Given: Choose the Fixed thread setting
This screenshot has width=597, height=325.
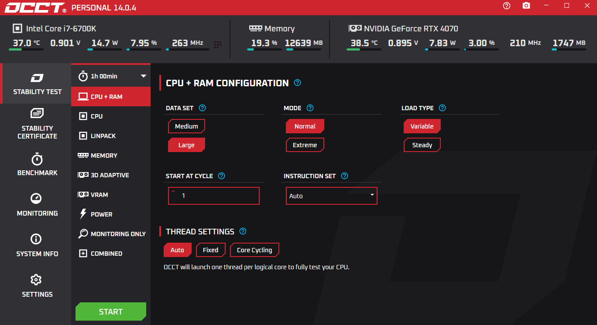Looking at the screenshot, I should 210,250.
